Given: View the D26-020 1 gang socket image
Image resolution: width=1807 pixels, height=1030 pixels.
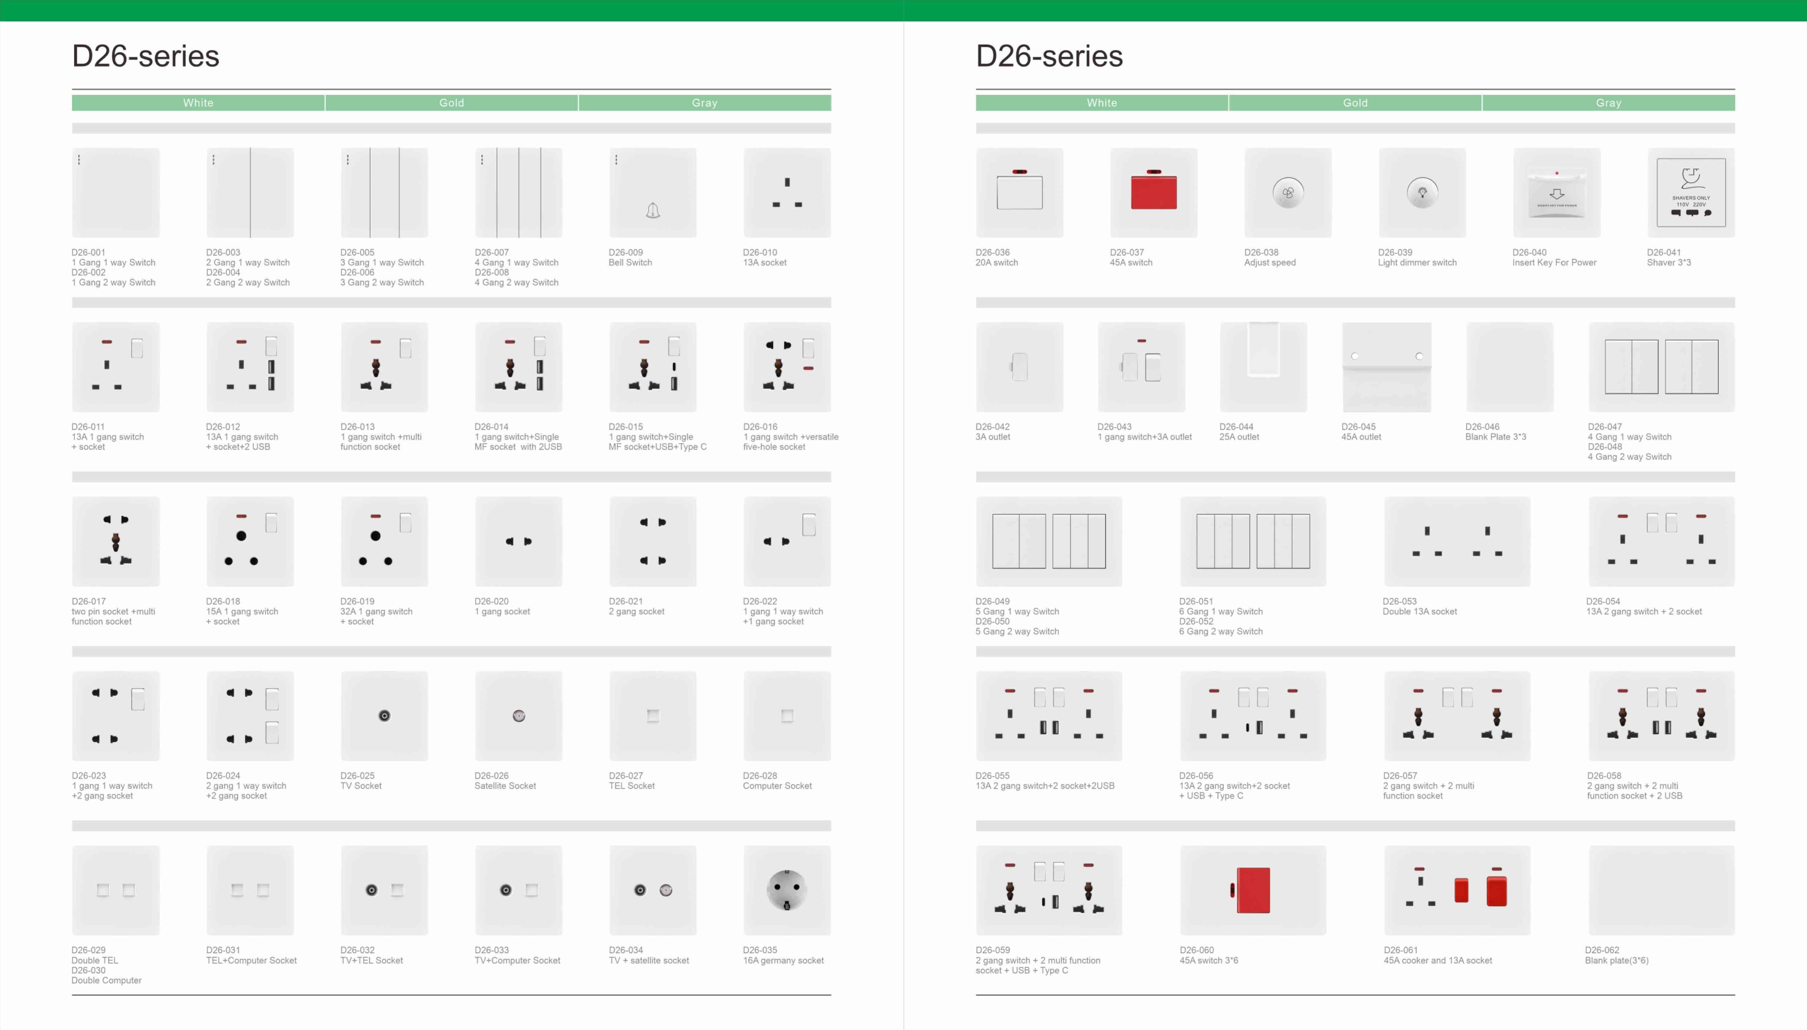Looking at the screenshot, I should (x=519, y=541).
